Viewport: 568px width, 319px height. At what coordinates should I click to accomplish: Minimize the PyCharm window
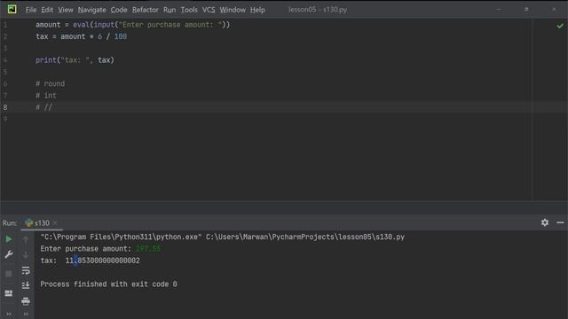pos(499,10)
